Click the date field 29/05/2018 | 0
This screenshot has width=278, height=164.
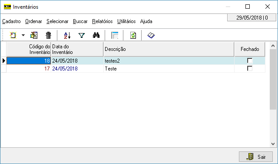click(252, 17)
